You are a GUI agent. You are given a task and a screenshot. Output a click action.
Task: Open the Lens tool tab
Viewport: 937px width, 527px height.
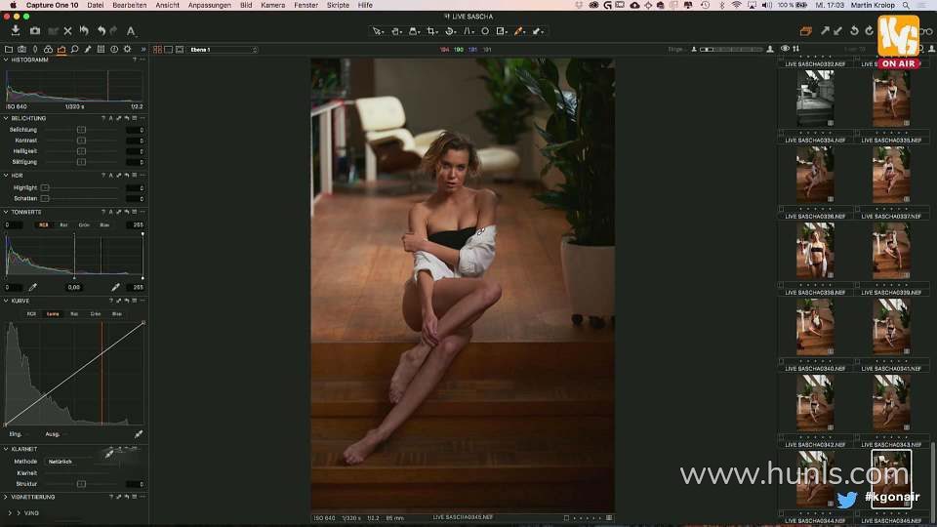[35, 49]
